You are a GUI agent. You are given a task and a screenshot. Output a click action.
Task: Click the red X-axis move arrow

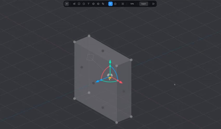coord(121,82)
